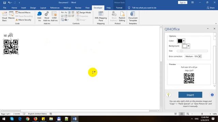Switch to the Design tab
The width and height of the screenshot is (218, 122).
click(x=33, y=8)
